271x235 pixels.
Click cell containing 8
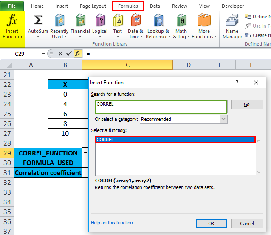pyautogui.click(x=65, y=123)
